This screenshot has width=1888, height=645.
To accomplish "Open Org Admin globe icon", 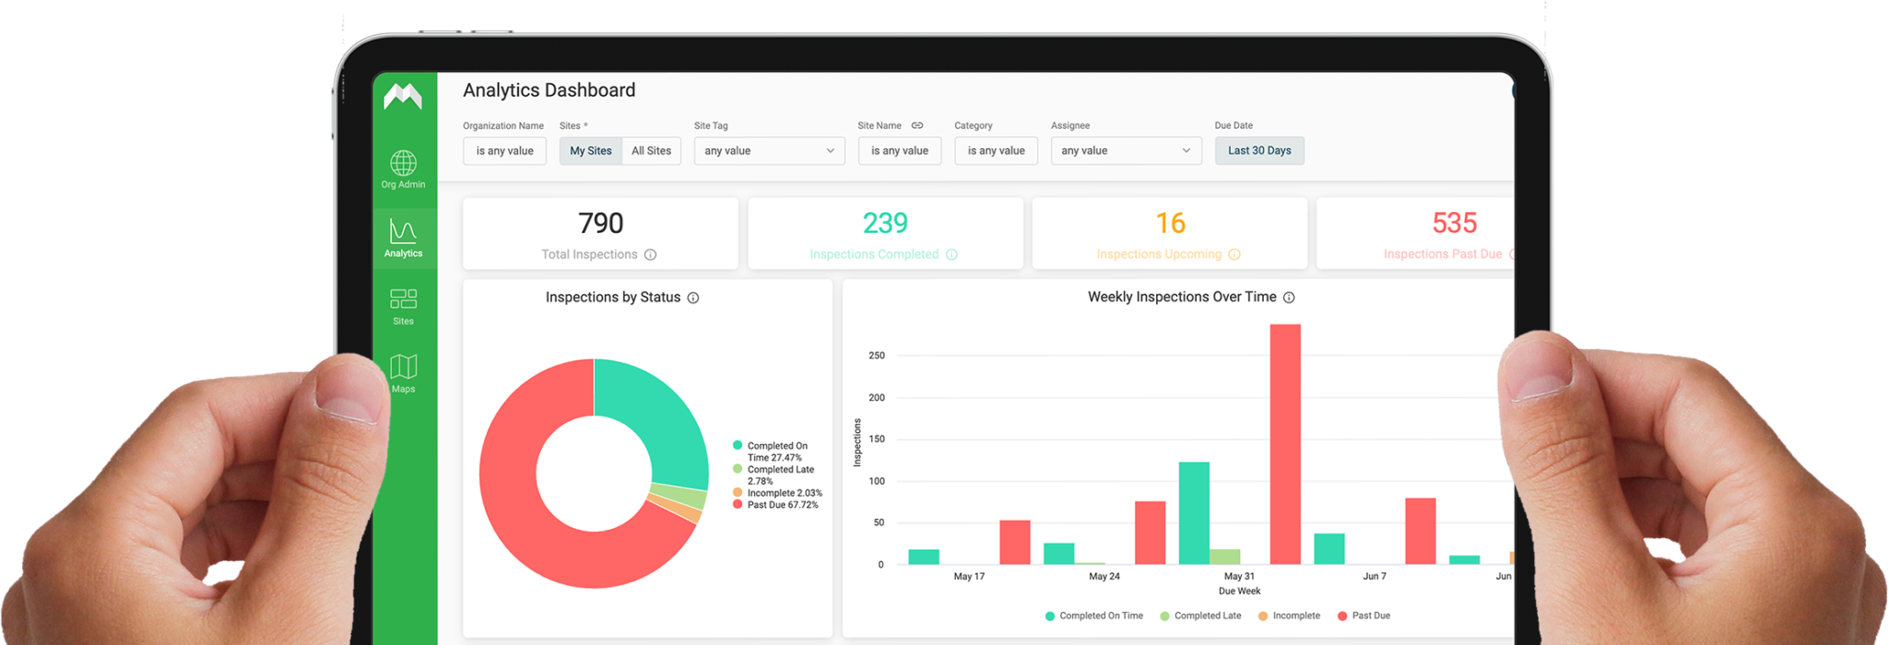I will click(x=403, y=163).
